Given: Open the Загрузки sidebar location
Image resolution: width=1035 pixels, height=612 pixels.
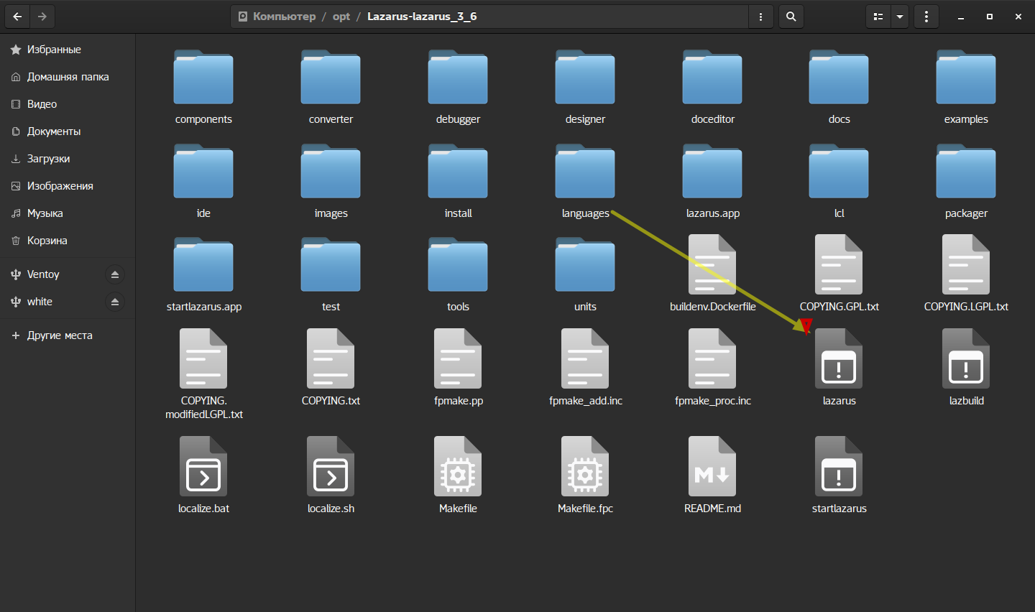Looking at the screenshot, I should (68, 159).
